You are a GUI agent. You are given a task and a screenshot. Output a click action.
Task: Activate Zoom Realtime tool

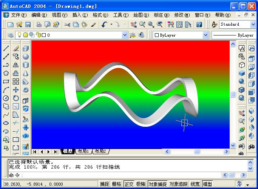[x=142, y=25]
